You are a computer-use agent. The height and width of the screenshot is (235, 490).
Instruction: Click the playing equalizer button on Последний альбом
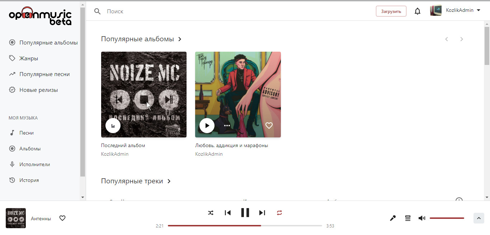pyautogui.click(x=113, y=126)
